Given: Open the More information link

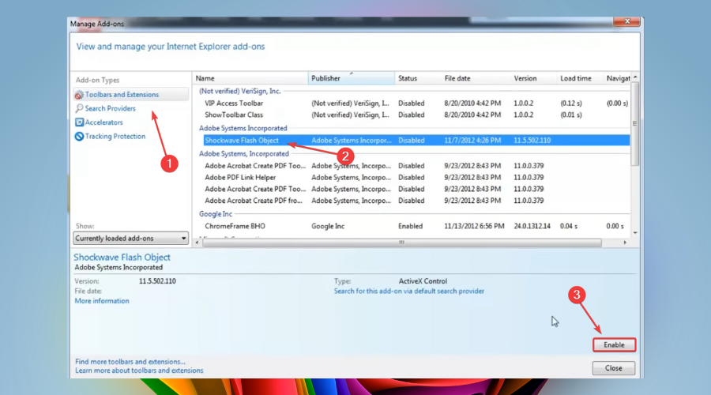Looking at the screenshot, I should click(102, 301).
